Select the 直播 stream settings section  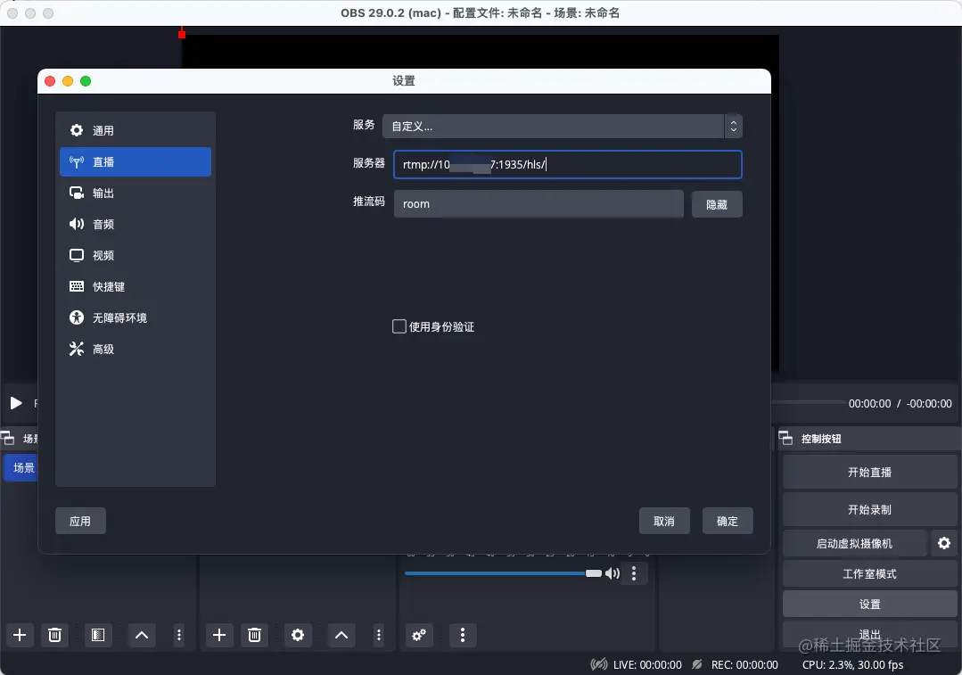click(135, 162)
